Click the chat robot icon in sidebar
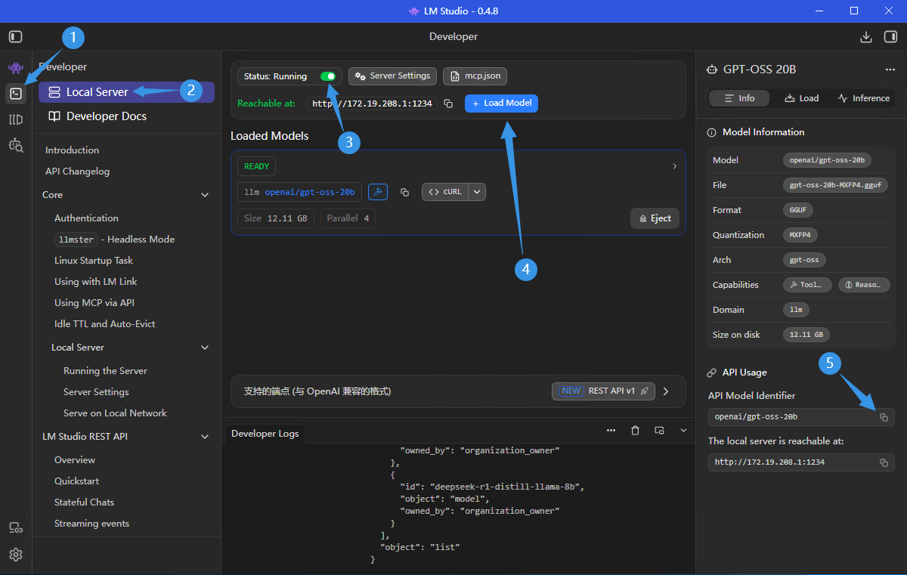The image size is (907, 575). point(16,69)
